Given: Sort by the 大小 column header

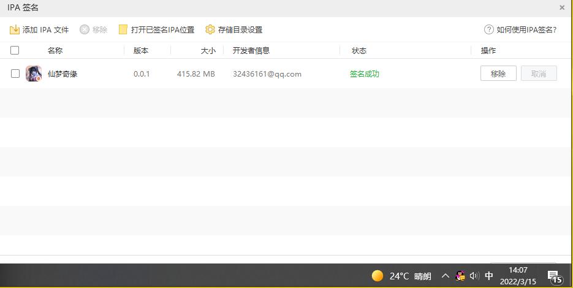Looking at the screenshot, I should (x=208, y=50).
